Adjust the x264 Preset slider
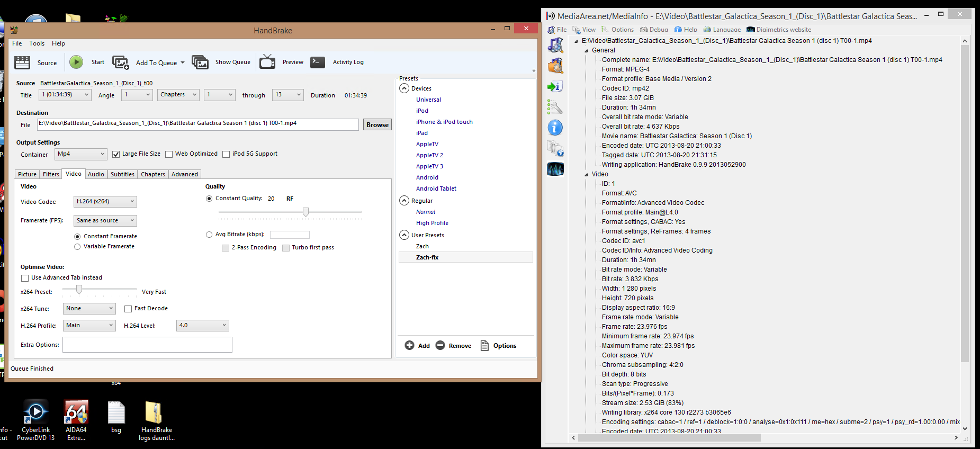980x449 pixels. [79, 289]
